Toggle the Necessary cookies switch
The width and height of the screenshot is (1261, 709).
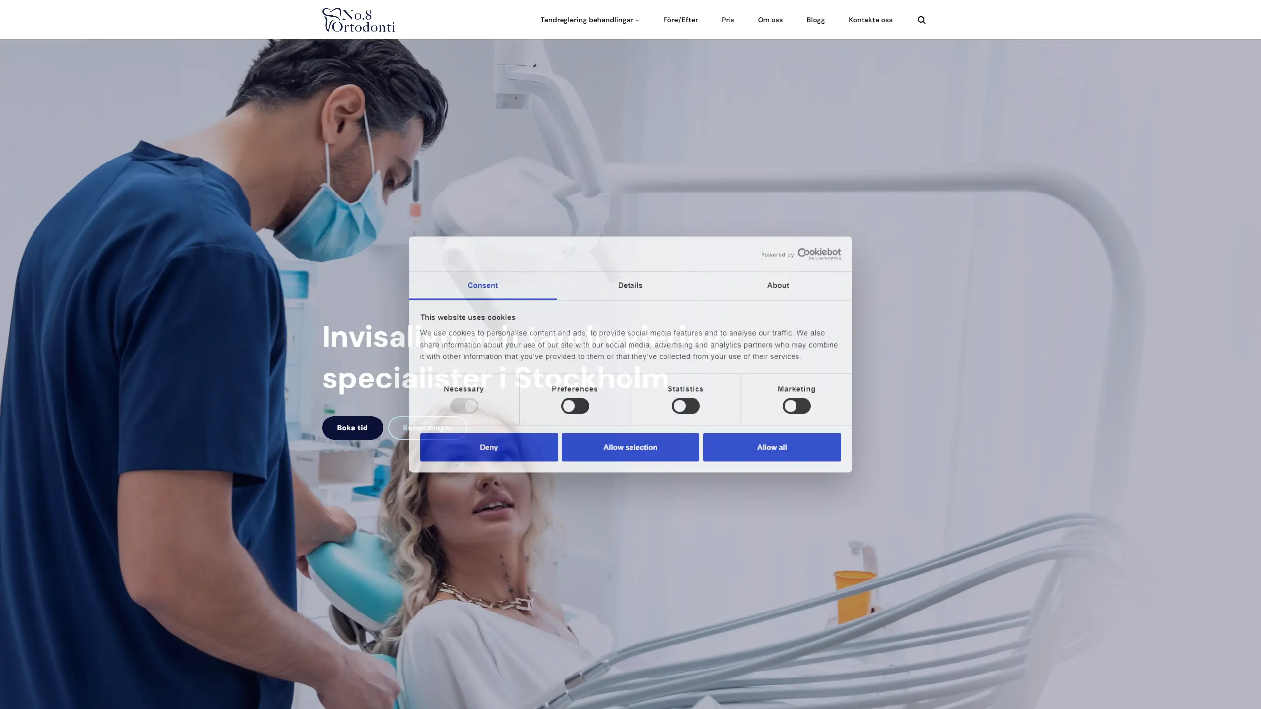click(x=464, y=406)
